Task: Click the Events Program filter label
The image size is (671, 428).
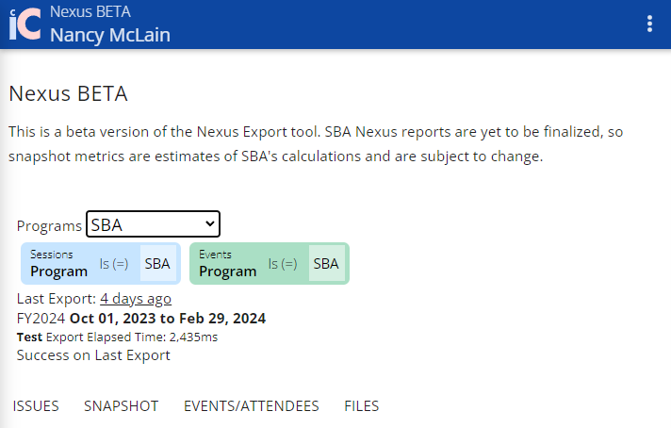Action: pos(227,264)
